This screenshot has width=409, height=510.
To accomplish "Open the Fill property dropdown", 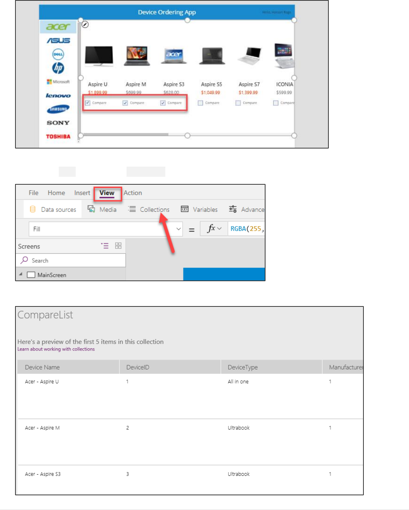I will pos(179,229).
